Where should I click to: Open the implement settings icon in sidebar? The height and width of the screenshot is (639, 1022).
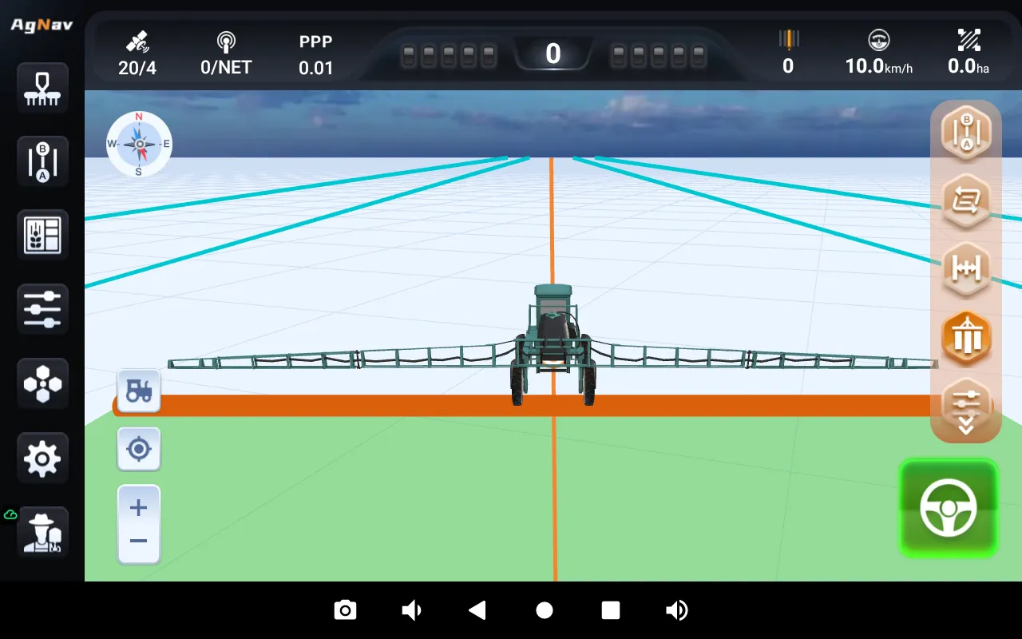(42, 89)
